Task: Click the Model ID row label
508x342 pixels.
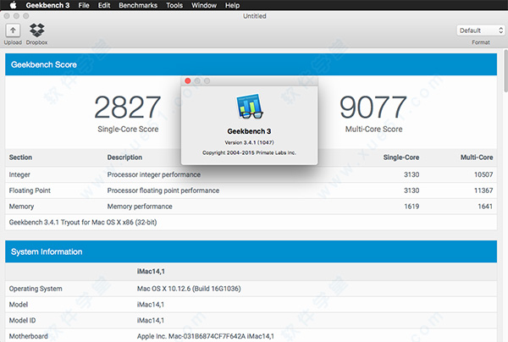Action: pos(22,320)
